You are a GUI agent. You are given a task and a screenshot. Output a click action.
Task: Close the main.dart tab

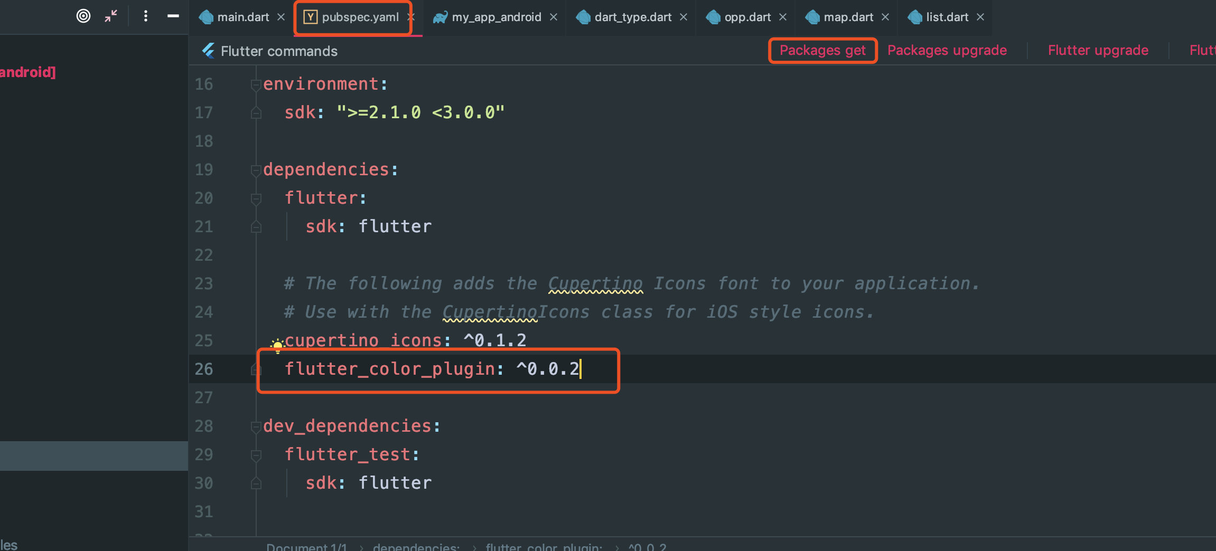281,17
